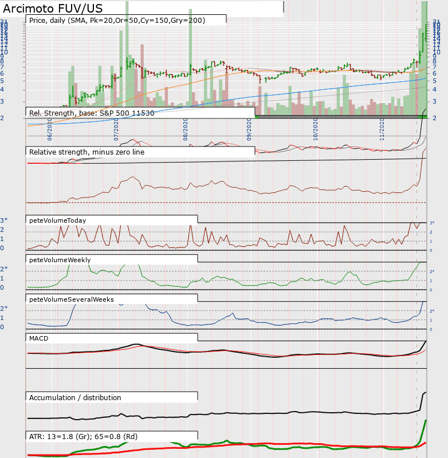Click the Rel. Strength base S&P 500 label
The image size is (448, 458).
tap(92, 113)
